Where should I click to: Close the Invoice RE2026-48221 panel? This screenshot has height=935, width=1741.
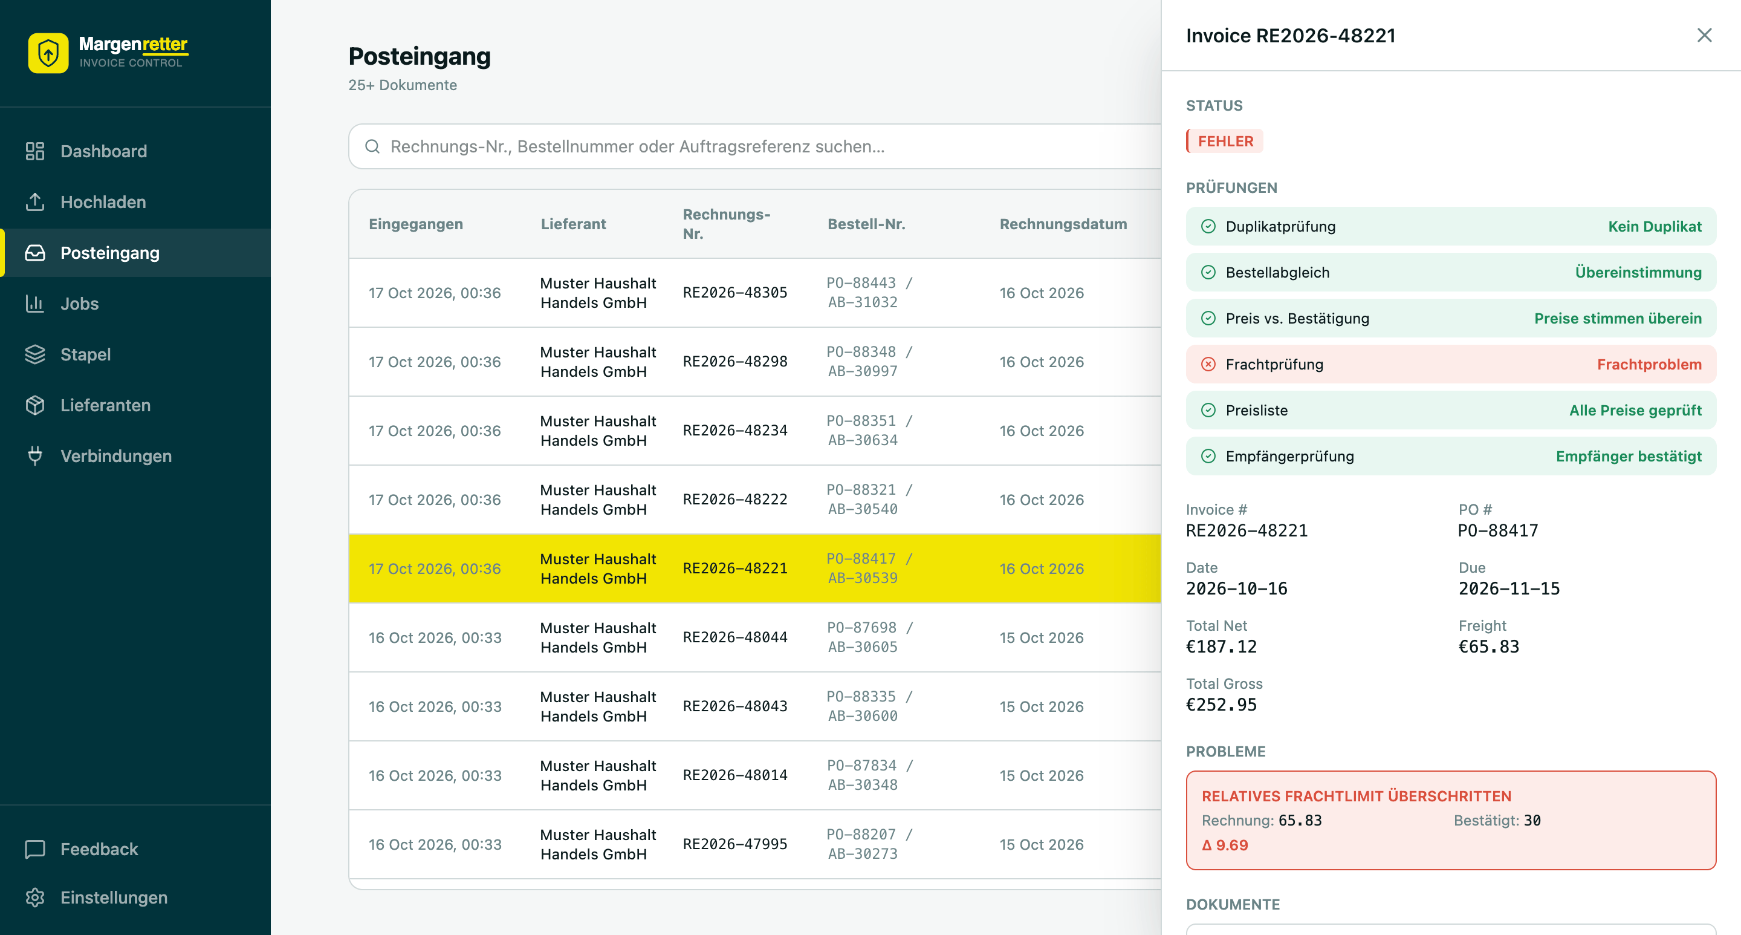1704,35
